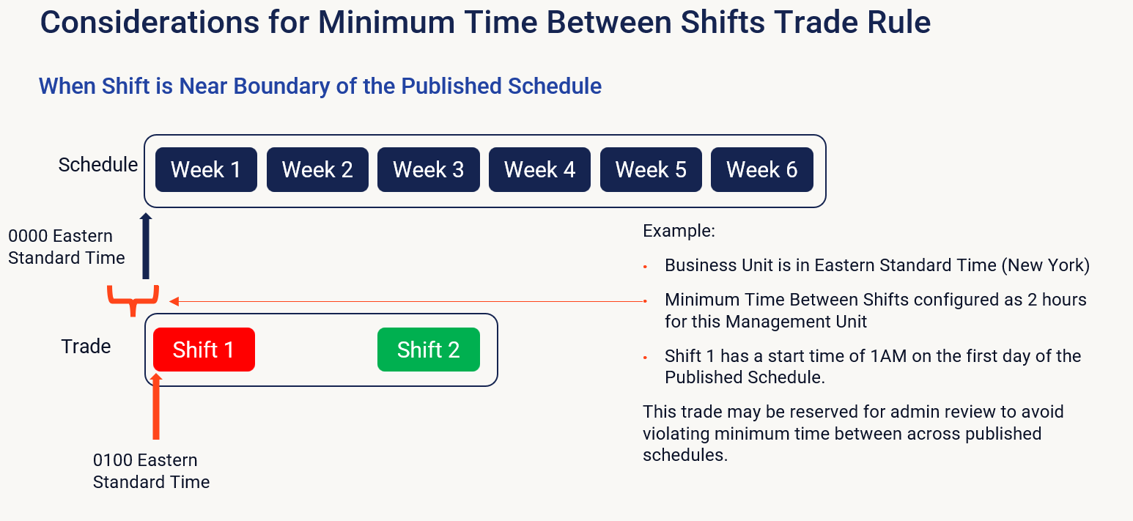The image size is (1133, 521).
Task: Click the green Shift 2 box
Action: 429,350
